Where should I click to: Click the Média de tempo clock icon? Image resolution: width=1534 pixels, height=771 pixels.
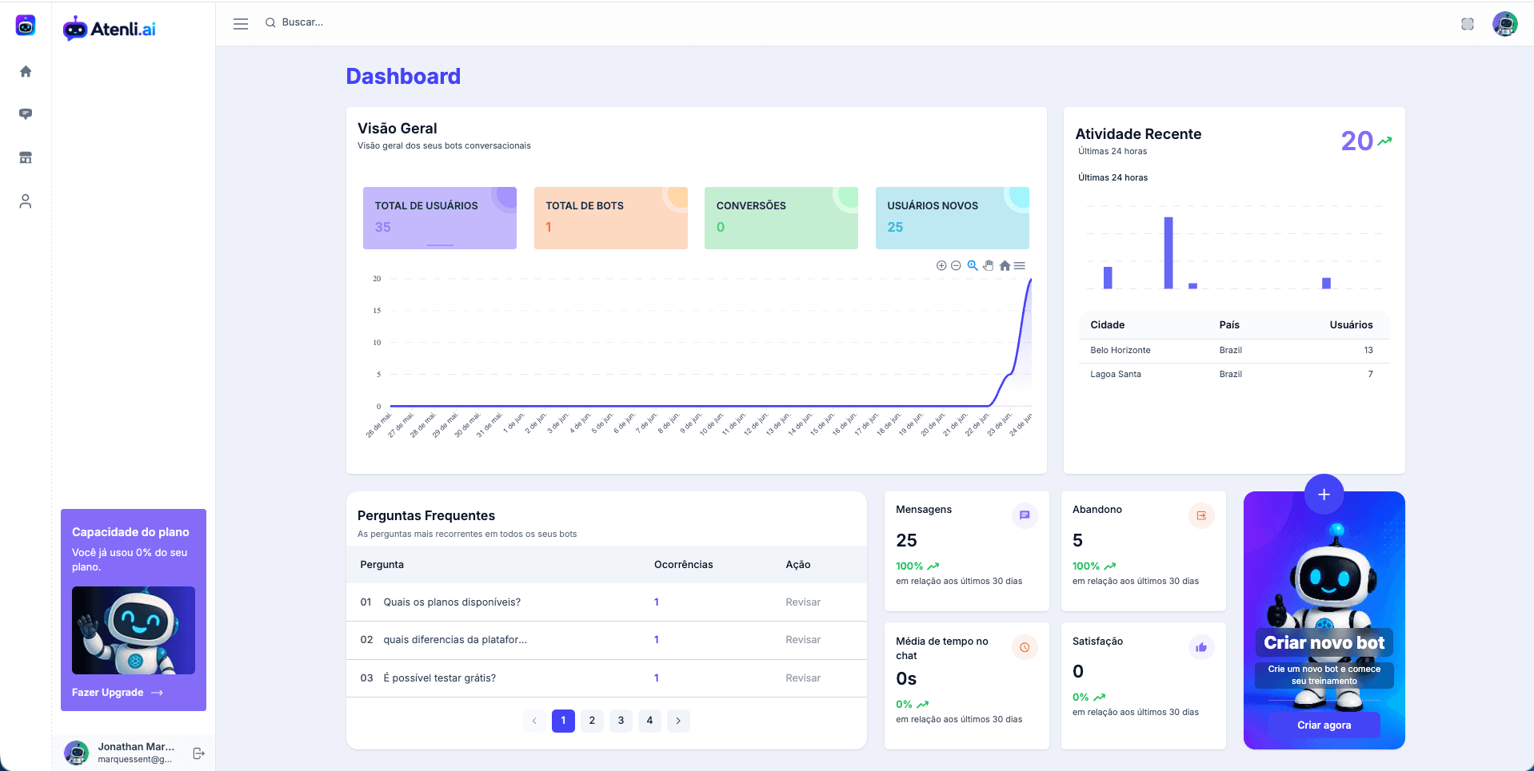[x=1025, y=647]
